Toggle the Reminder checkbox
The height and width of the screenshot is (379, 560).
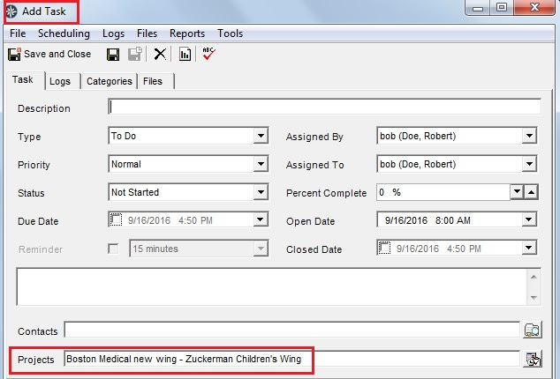coord(113,249)
